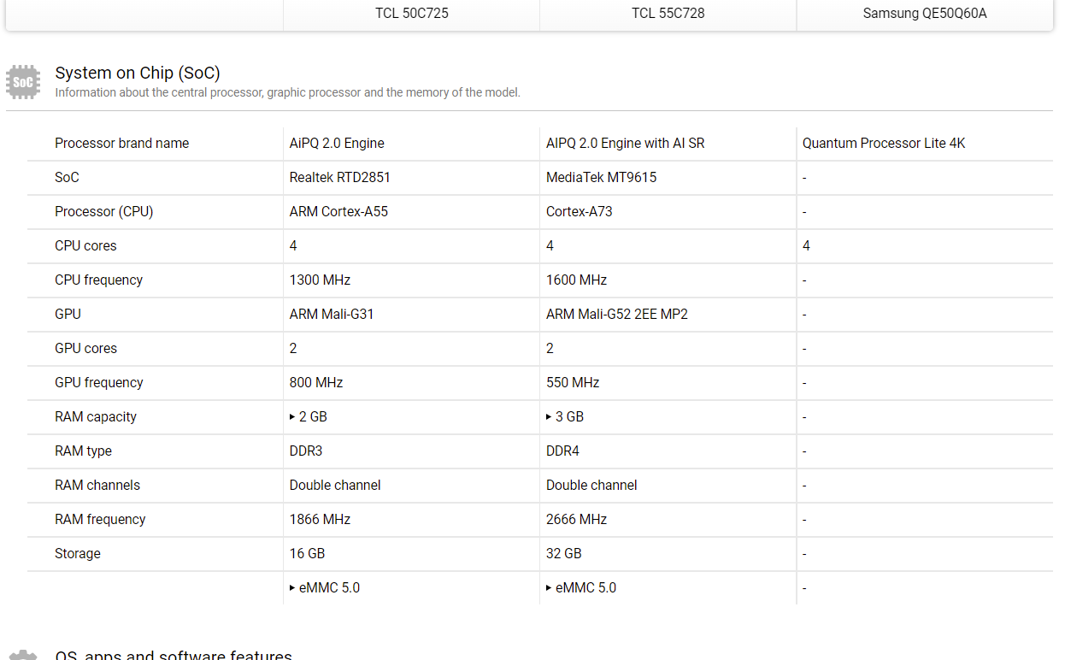Click the SoC section description text
Viewport: 1065px width, 660px height.
pyautogui.click(x=287, y=92)
